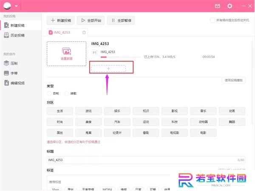Click the + 新建投稿 toolbar button

(60, 20)
